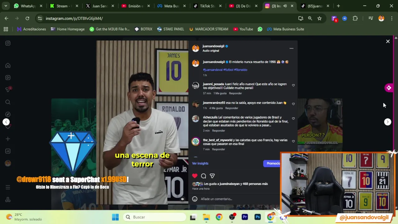The height and width of the screenshot is (224, 398).
Task: Switch to the TikTok Studio tab
Action: pyautogui.click(x=208, y=6)
